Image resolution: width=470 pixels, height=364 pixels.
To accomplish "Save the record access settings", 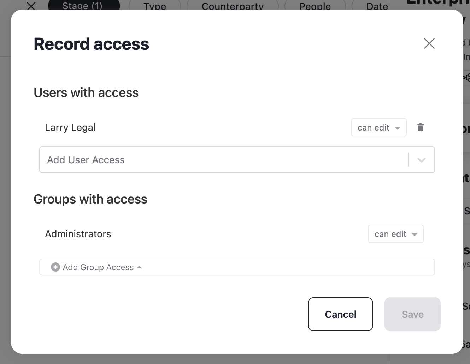I will pyautogui.click(x=412, y=314).
